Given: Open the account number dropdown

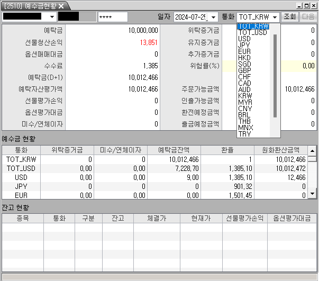Looking at the screenshot, I should (52, 17).
